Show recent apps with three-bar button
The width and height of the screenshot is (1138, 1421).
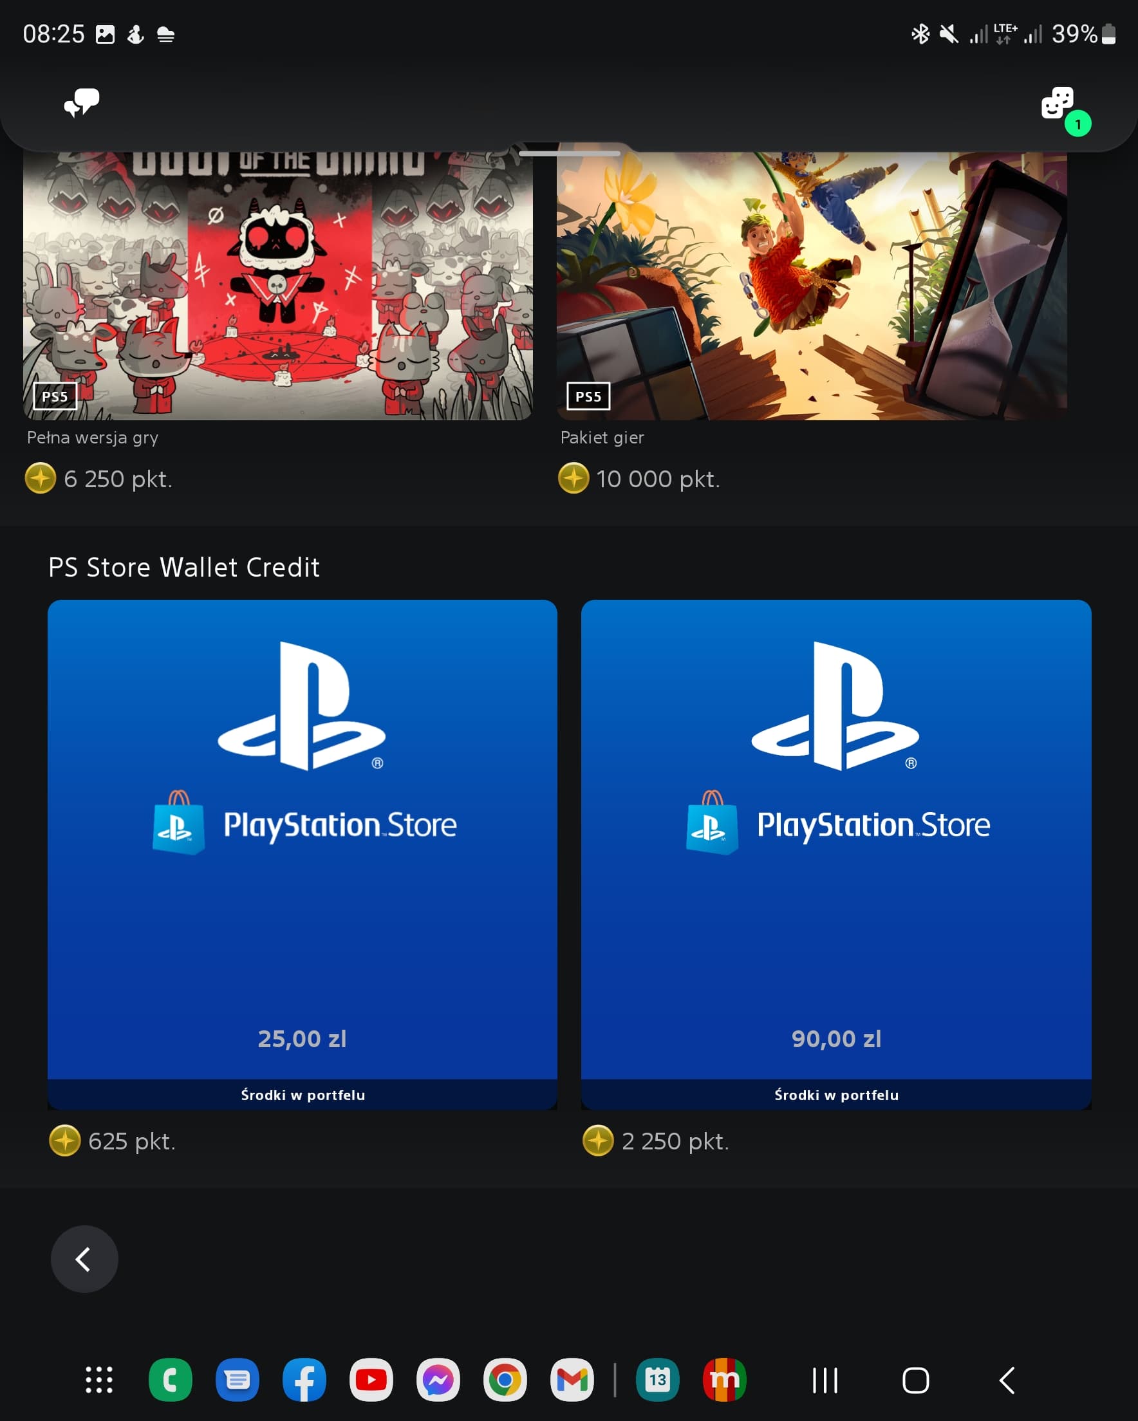point(825,1380)
